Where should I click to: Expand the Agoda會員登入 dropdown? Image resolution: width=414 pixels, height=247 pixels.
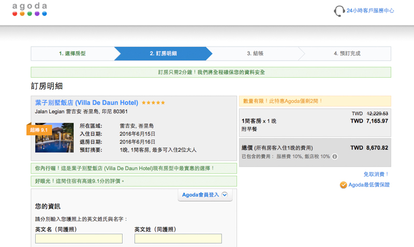[205, 195]
